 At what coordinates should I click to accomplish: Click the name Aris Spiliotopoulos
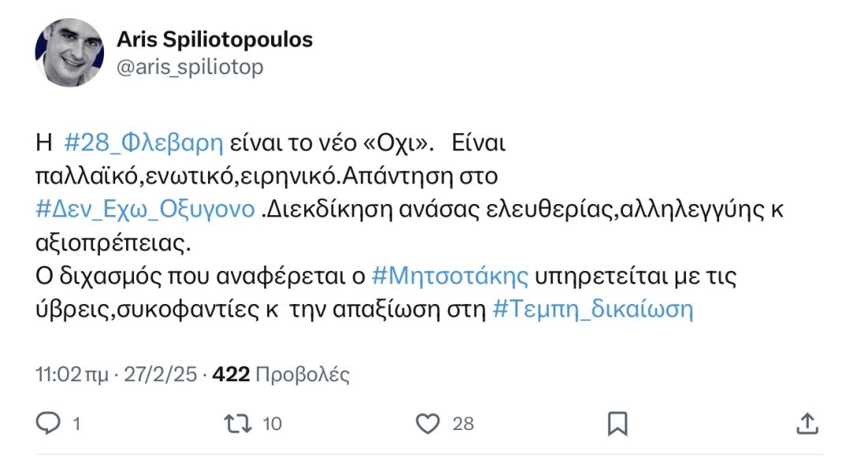point(216,39)
